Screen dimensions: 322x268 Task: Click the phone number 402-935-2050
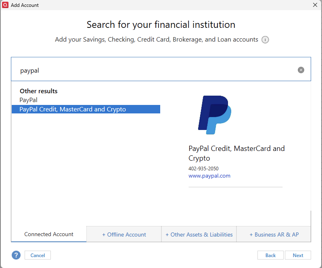coord(203,169)
